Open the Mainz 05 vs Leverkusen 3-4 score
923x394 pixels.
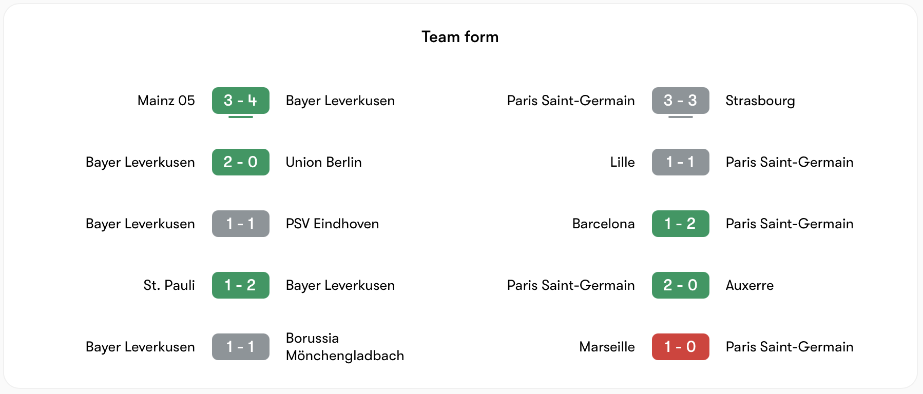click(240, 101)
